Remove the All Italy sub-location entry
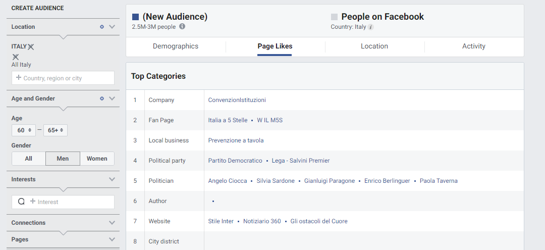This screenshot has width=545, height=250. (16, 57)
